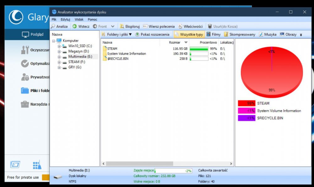Click the Analiza magnifier toolbar icon

(53, 26)
